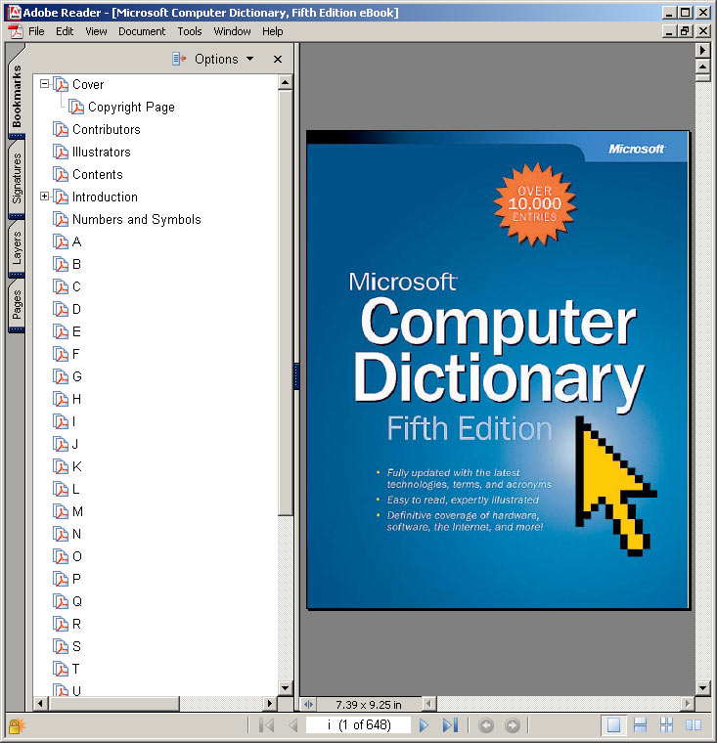Open the Introduction bookmark
This screenshot has height=743, width=717.
coord(105,197)
